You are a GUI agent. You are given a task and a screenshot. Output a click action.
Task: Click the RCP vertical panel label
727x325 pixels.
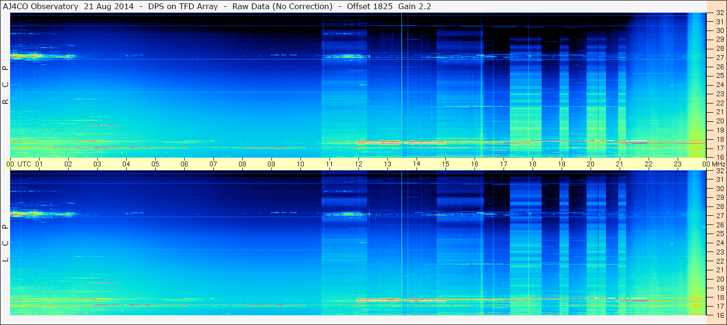click(x=5, y=86)
